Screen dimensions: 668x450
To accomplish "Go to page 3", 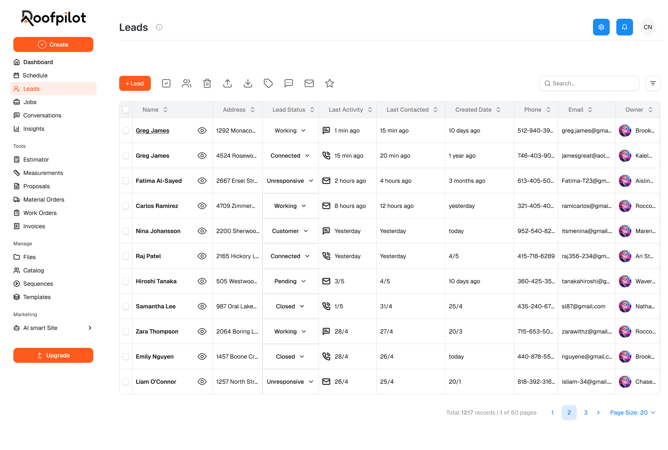I will (586, 412).
